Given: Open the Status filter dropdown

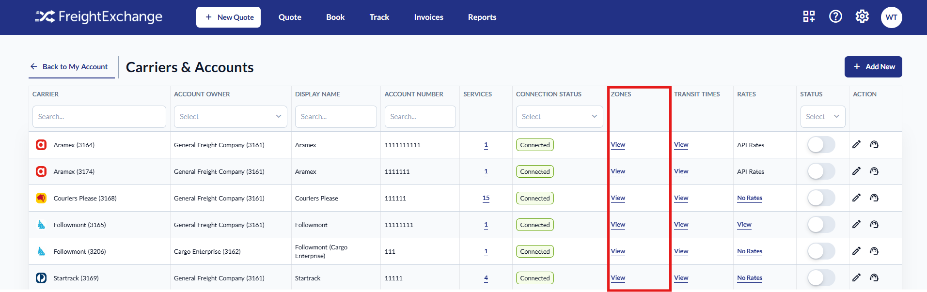Looking at the screenshot, I should point(822,117).
